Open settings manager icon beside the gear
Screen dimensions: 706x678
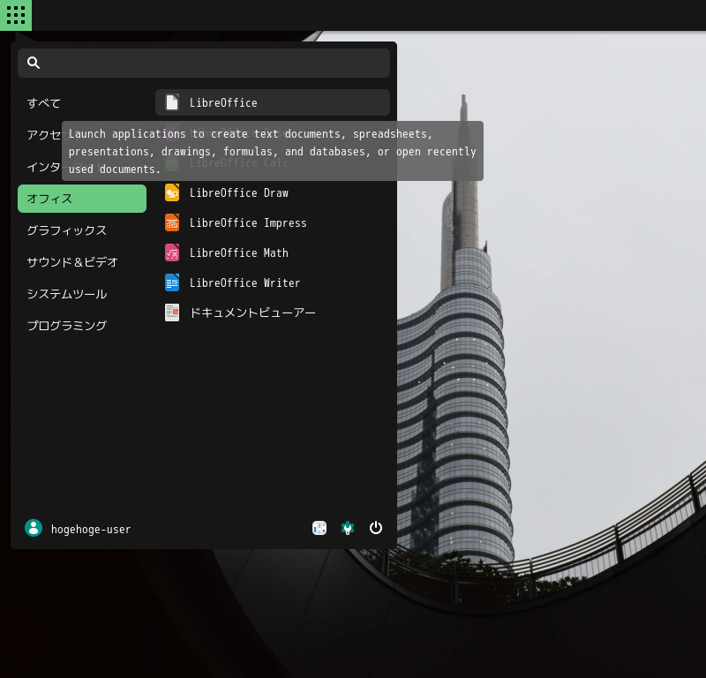pos(319,528)
